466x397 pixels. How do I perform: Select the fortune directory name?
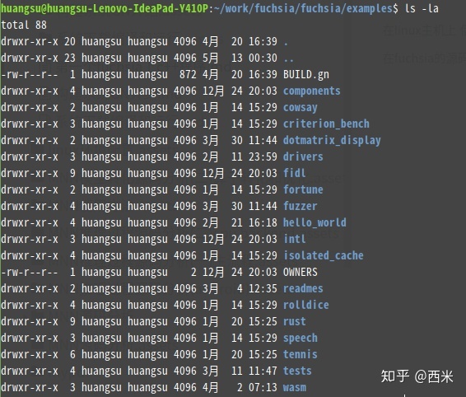click(303, 189)
